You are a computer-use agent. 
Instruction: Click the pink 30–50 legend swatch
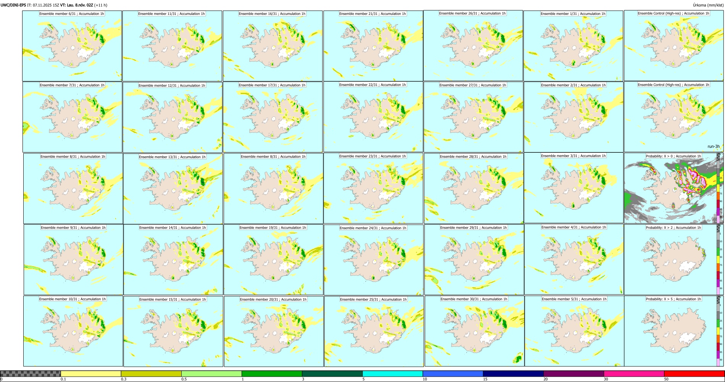click(634, 374)
